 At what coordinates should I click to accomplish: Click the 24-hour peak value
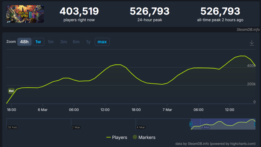[x=150, y=11]
